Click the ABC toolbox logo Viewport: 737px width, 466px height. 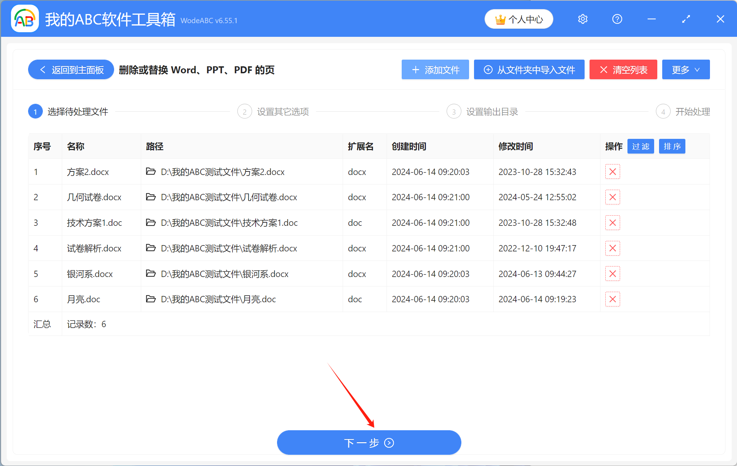(25, 19)
